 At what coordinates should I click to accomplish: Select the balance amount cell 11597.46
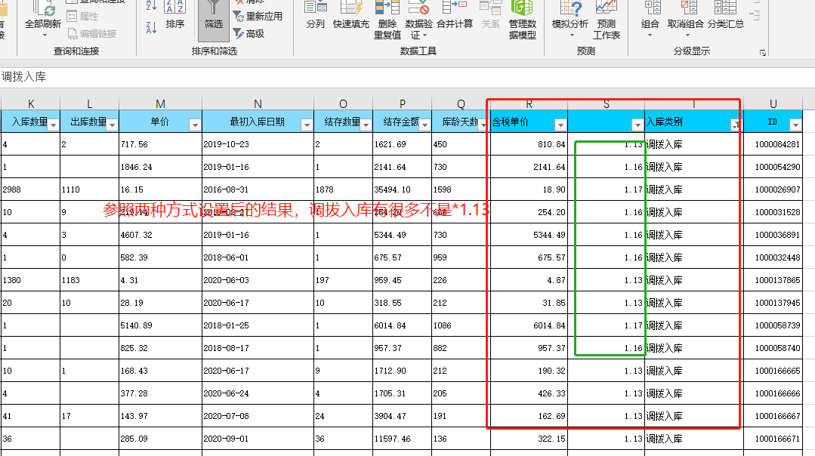click(x=403, y=439)
